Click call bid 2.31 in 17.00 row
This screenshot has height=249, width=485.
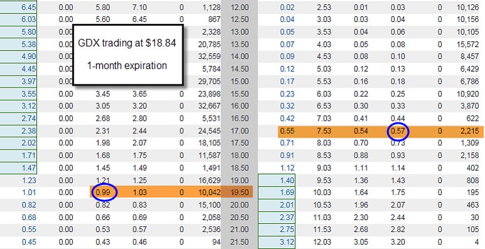click(x=102, y=131)
